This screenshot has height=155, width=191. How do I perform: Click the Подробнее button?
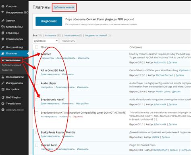[49, 21]
